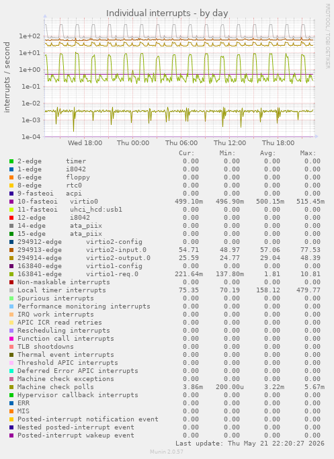The width and height of the screenshot is (334, 459).
Task: Click the purple 10-fasteoi virtio0 legend swatch
Action: point(11,202)
